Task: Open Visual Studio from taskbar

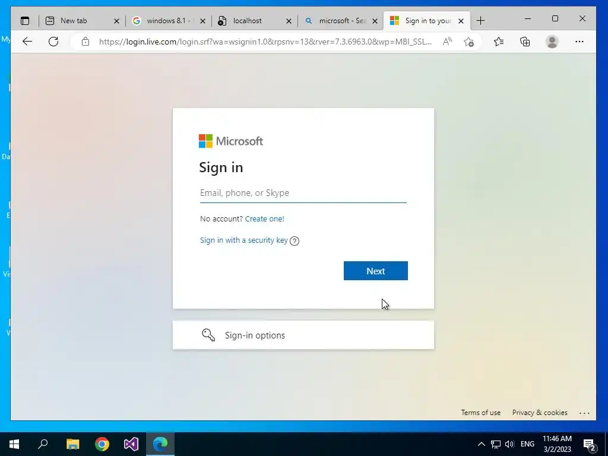Action: point(131,444)
